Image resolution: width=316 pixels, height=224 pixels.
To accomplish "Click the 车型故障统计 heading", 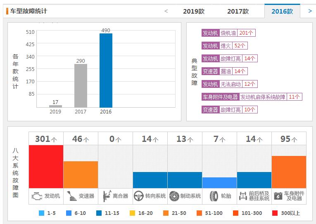I will coord(29,11).
